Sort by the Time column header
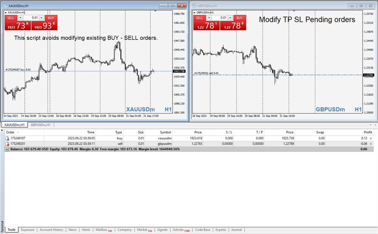This screenshot has width=378, height=234. pyautogui.click(x=70, y=132)
